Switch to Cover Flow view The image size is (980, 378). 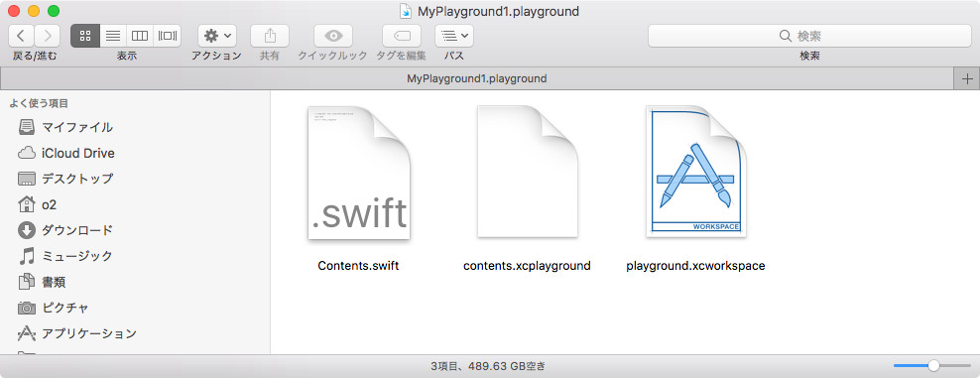click(168, 36)
